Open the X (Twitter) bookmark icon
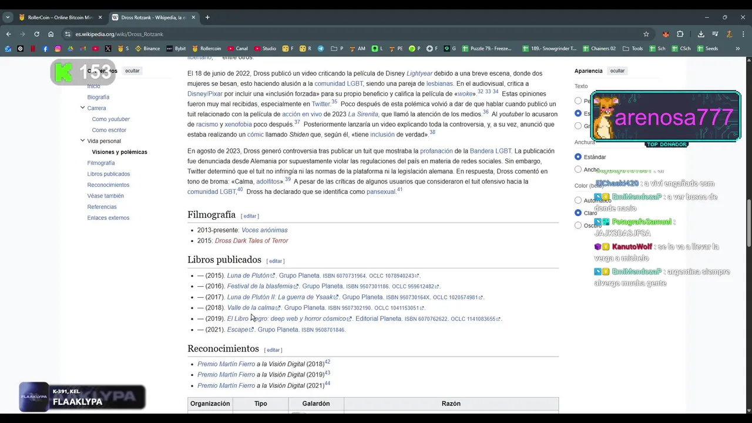 (x=108, y=49)
